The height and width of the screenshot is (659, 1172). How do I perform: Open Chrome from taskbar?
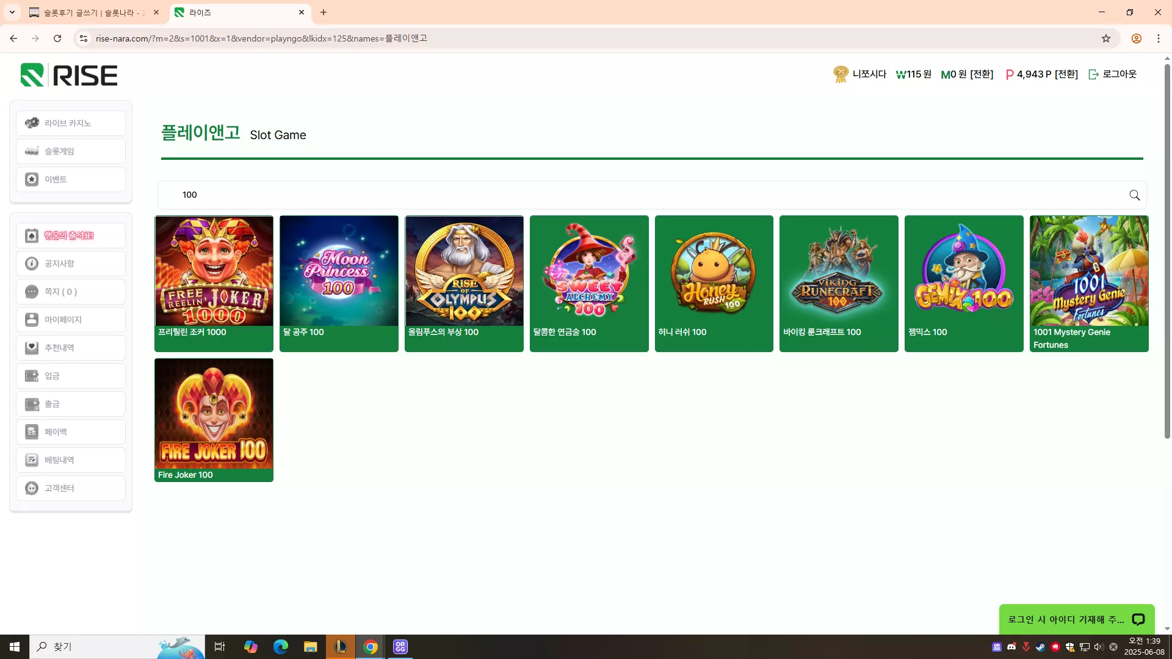[371, 647]
